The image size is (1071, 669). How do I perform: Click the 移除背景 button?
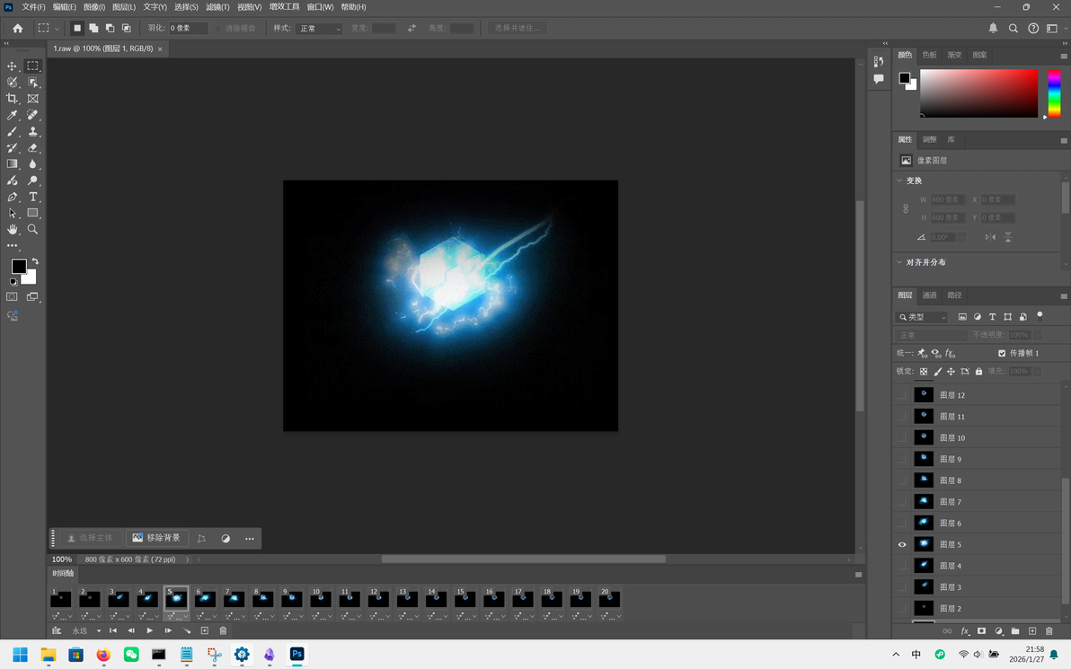156,538
